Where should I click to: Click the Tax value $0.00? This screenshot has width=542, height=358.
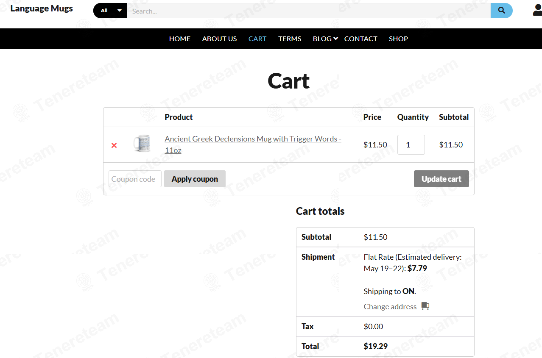(373, 326)
